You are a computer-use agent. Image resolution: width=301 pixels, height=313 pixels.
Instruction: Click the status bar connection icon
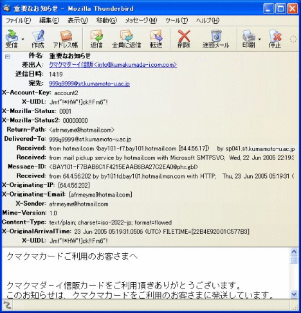pos(7,305)
